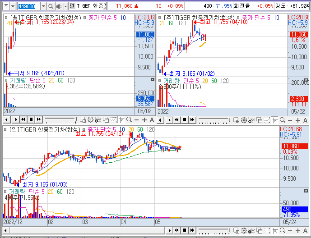
Task: Click monthly chart minus zoom-out icon
Action: point(136,119)
